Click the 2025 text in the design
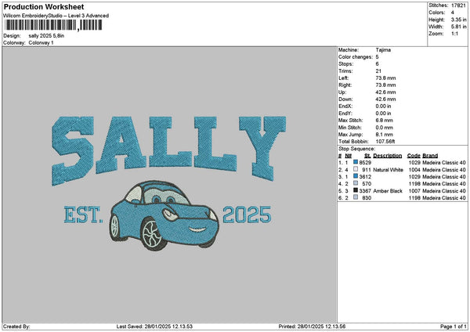 [x=247, y=215]
